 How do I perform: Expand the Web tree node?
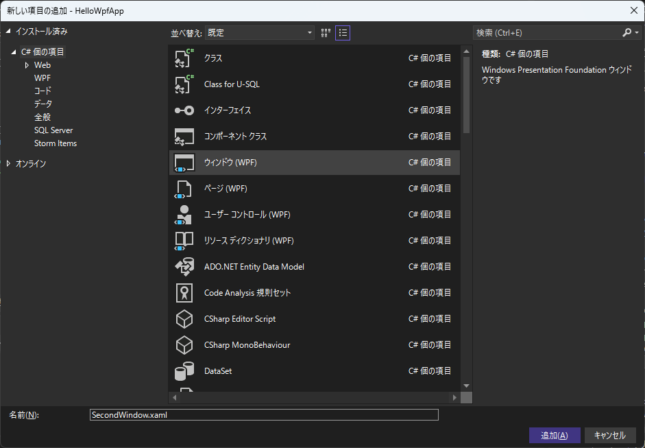pyautogui.click(x=27, y=65)
